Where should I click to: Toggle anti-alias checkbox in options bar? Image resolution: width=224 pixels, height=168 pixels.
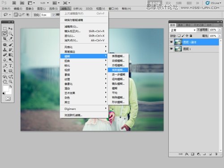point(54,15)
